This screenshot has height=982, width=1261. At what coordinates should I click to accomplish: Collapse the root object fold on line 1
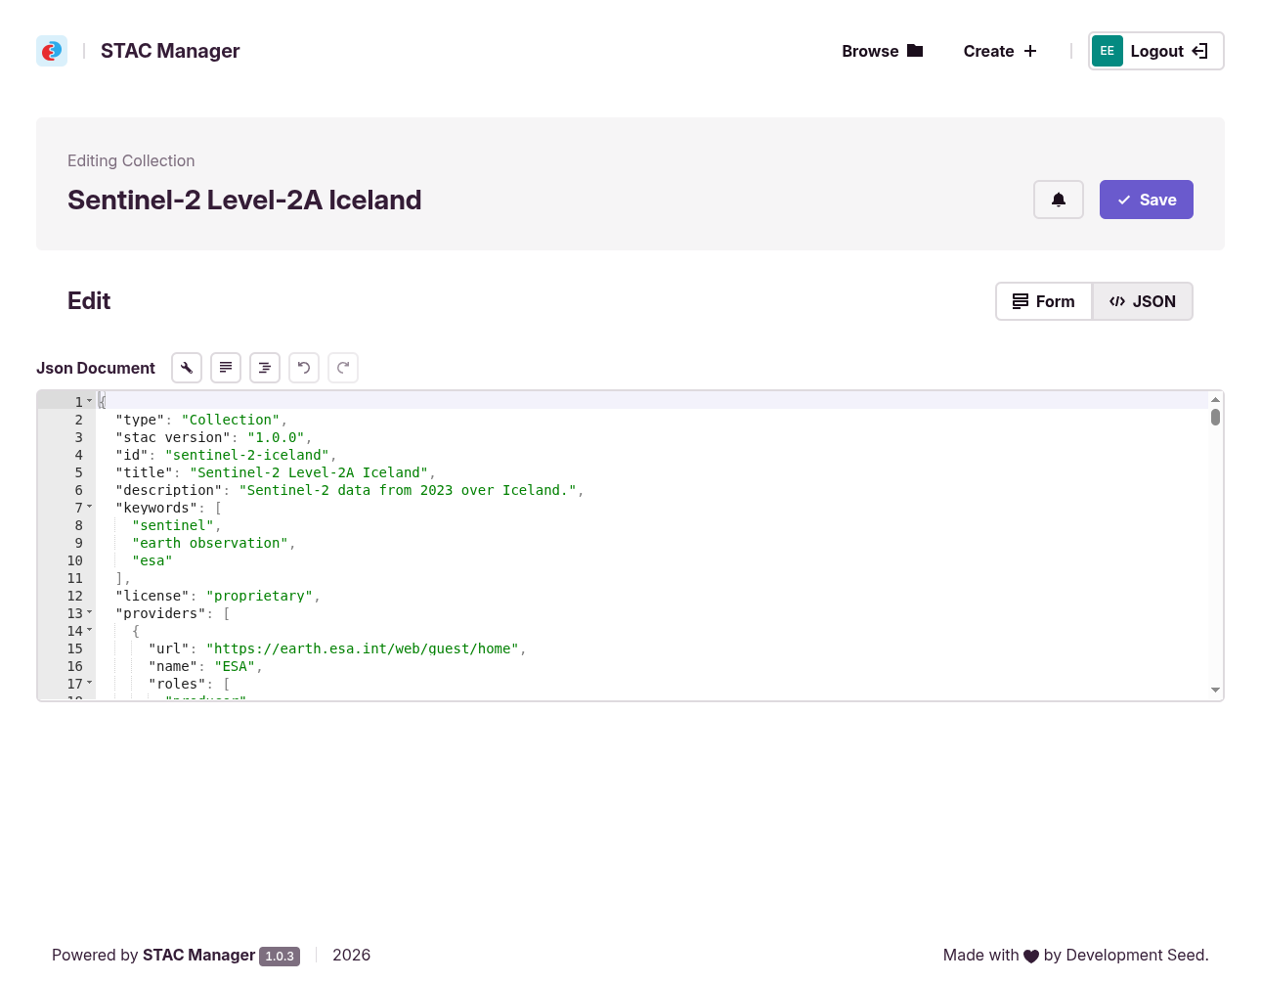[x=90, y=401]
